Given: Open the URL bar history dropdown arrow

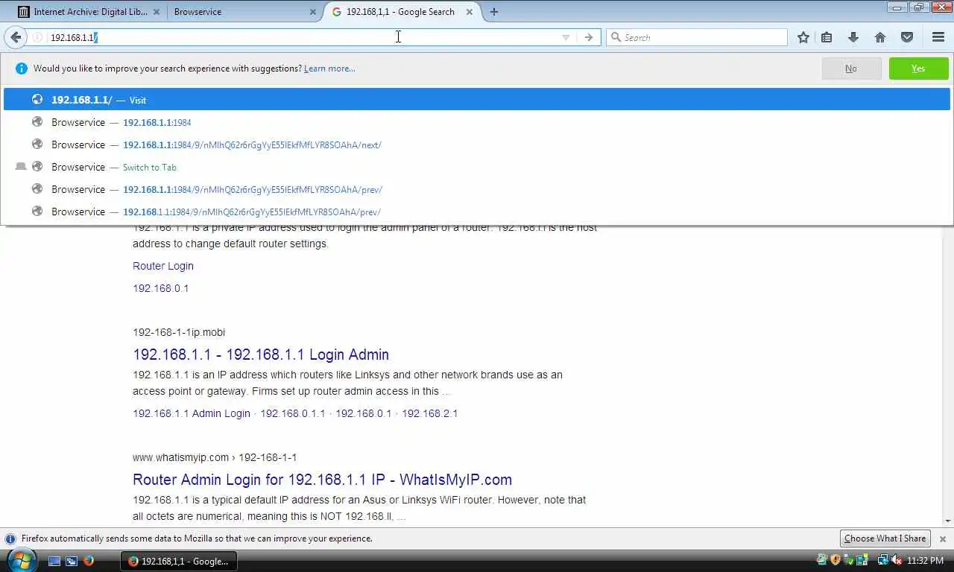Looking at the screenshot, I should (566, 37).
